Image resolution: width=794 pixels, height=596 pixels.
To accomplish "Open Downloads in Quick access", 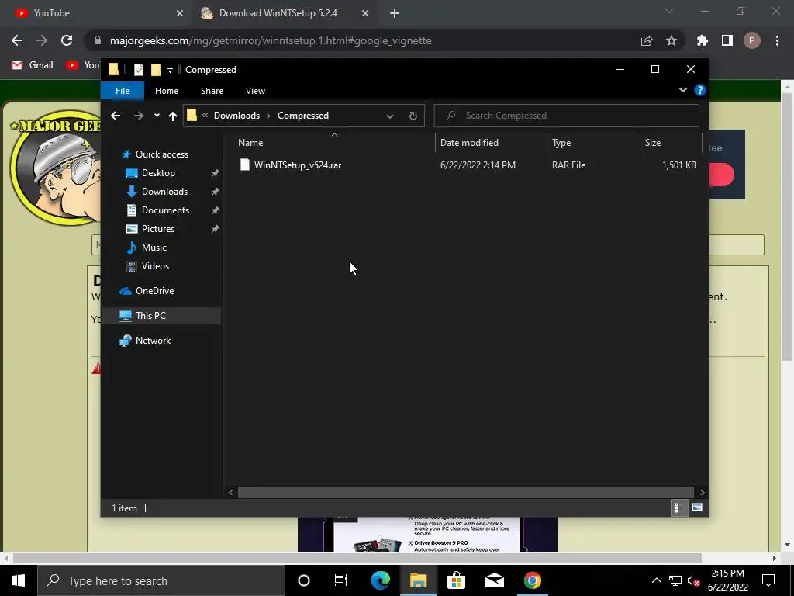I will (164, 192).
